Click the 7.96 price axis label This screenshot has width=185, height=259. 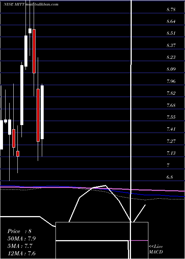[x=171, y=81]
